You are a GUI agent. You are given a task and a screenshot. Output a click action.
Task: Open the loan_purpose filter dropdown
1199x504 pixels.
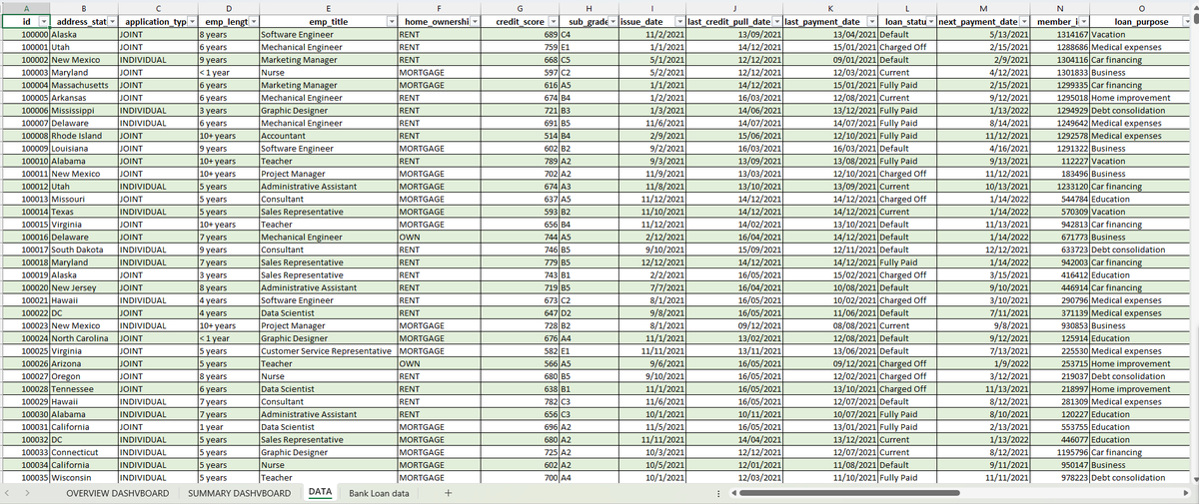1187,22
